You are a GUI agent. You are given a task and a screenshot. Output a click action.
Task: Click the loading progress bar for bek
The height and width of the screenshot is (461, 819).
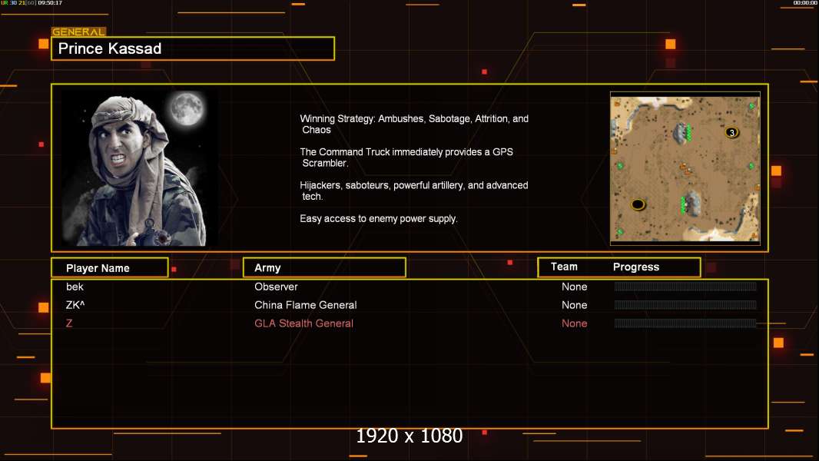[685, 286]
